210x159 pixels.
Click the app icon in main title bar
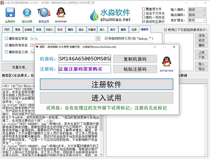click(2, 3)
